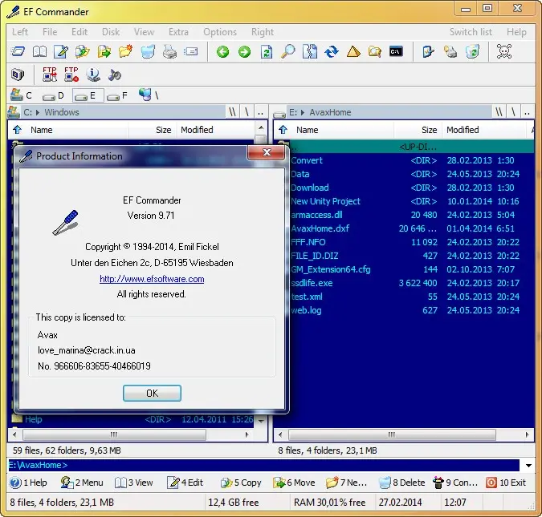Open the Left menu
The width and height of the screenshot is (542, 517).
[20, 32]
